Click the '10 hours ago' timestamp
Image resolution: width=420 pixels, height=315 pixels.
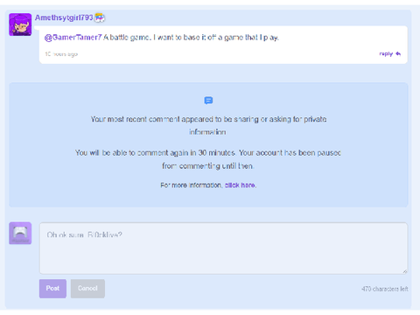61,54
